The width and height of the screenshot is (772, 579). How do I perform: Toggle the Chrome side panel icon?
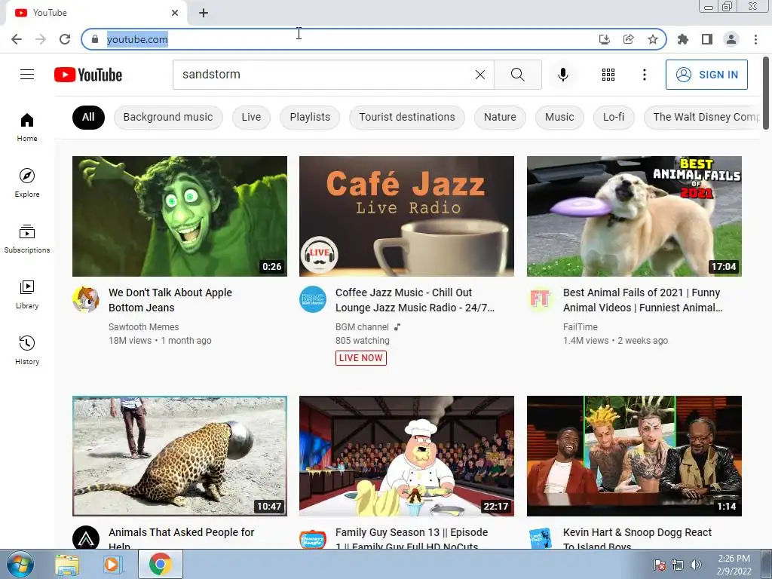pos(706,39)
